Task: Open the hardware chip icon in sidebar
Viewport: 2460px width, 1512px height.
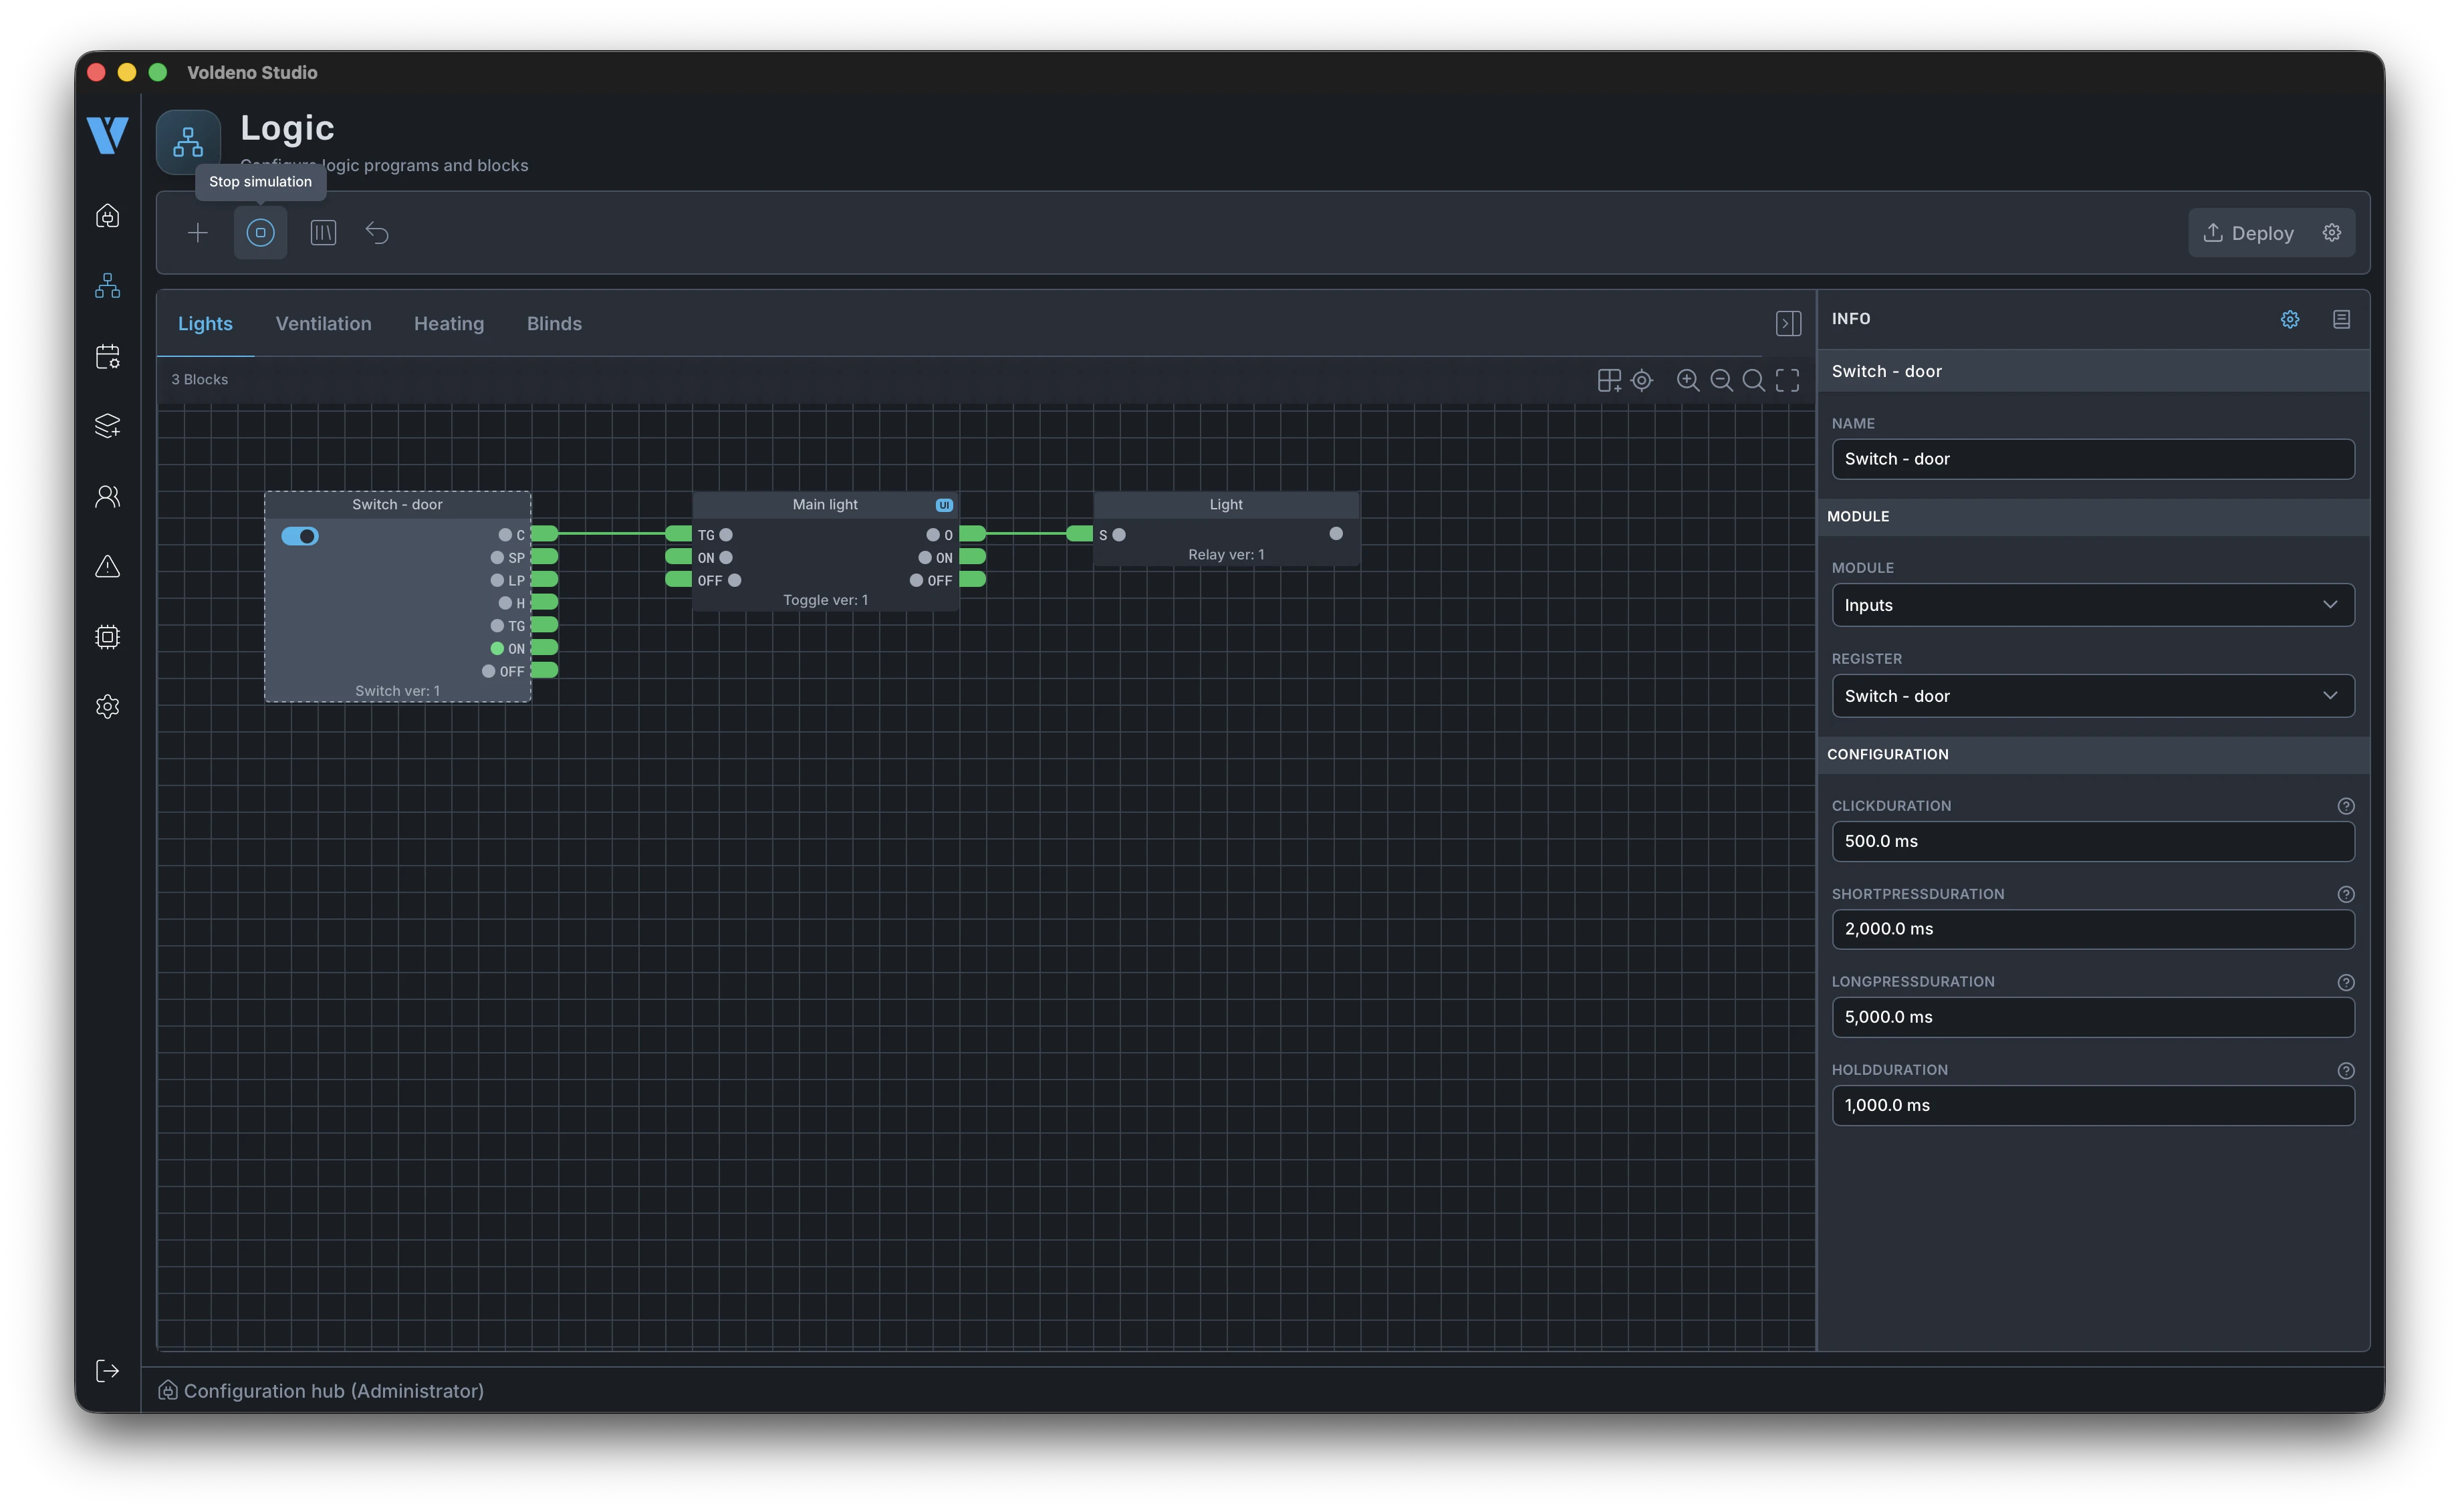Action: [108, 637]
